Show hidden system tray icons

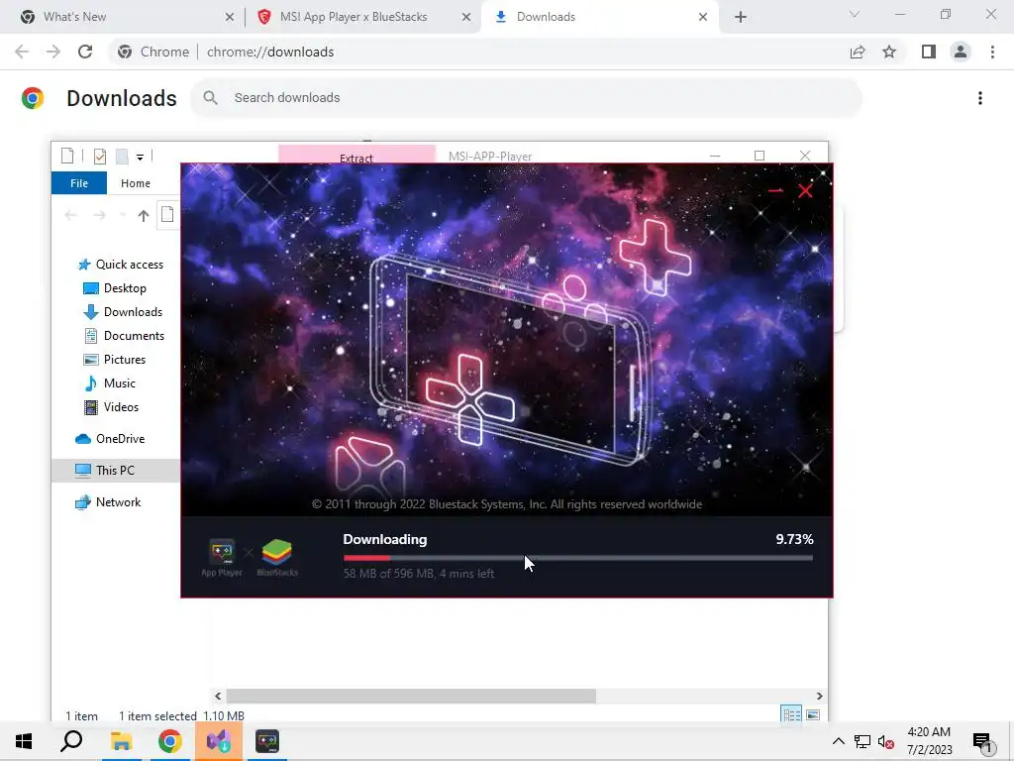click(x=838, y=741)
